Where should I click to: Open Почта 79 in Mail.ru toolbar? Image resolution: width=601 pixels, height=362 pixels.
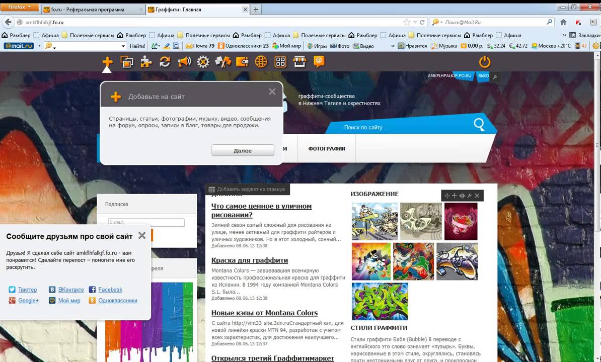(200, 46)
